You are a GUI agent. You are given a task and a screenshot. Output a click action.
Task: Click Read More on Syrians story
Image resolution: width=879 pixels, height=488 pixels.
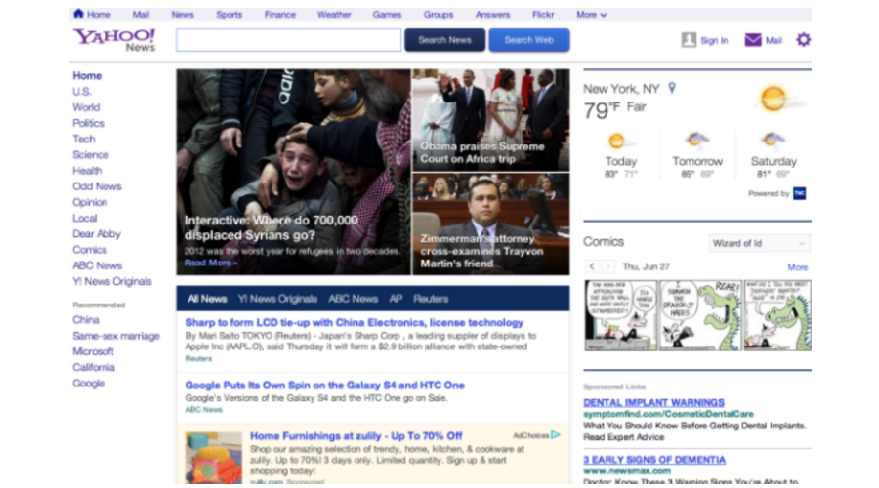coord(210,263)
